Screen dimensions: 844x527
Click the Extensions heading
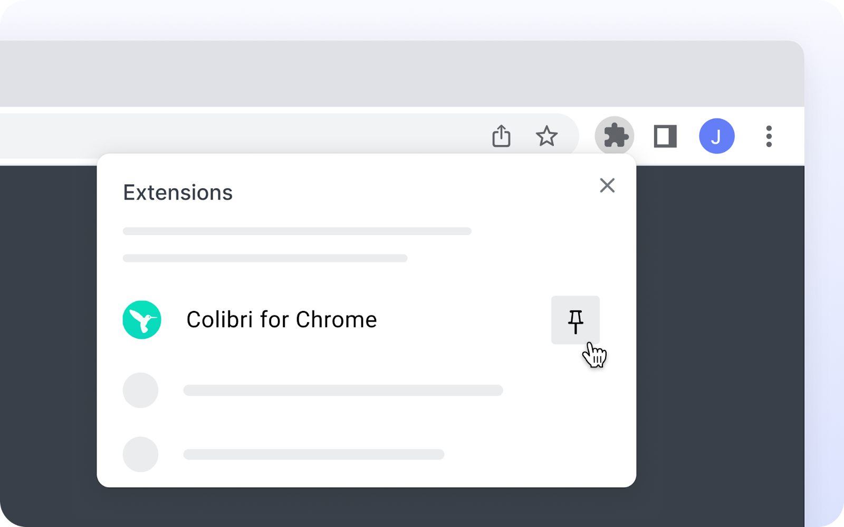pyautogui.click(x=178, y=193)
